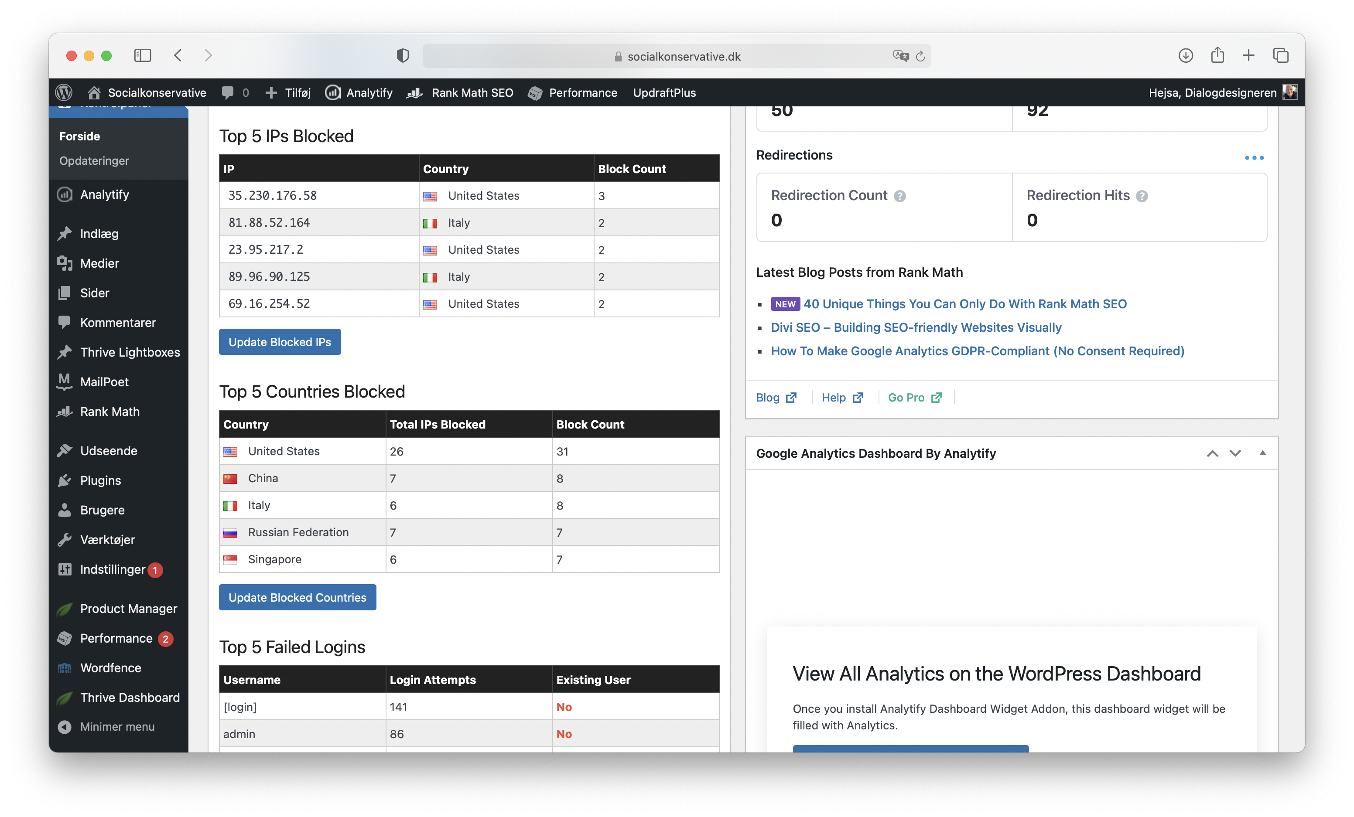The width and height of the screenshot is (1354, 817).
Task: Open Analytify sidebar icon
Action: click(64, 194)
